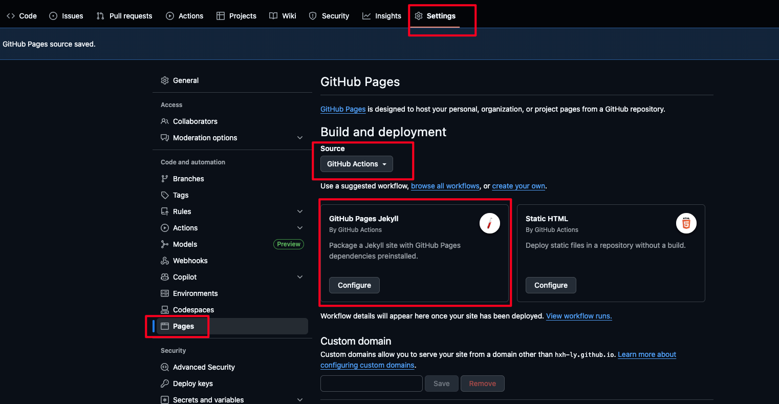
Task: Open the GitHub Actions source dropdown
Action: 357,164
